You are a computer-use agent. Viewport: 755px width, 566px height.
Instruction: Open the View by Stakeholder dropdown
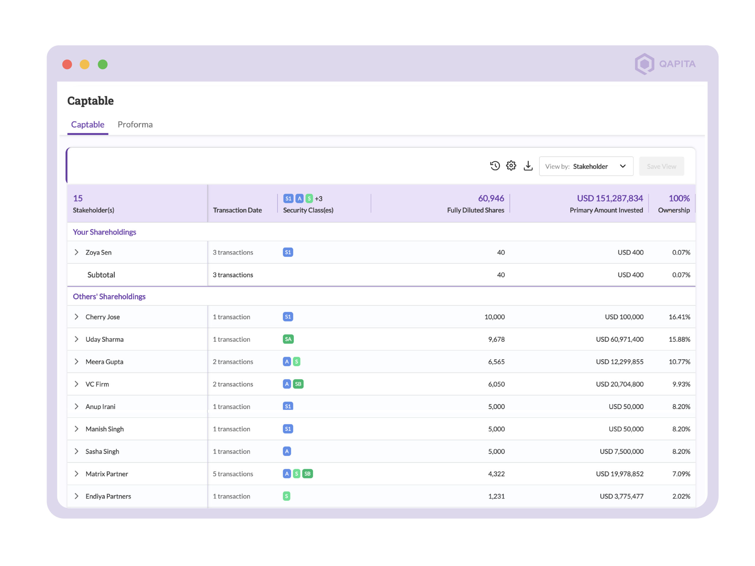click(x=586, y=166)
